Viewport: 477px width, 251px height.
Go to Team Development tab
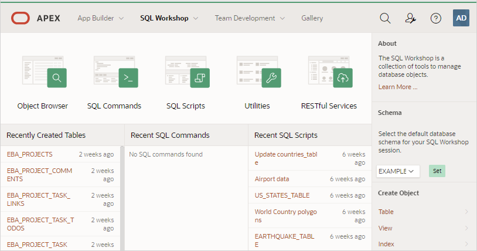245,18
